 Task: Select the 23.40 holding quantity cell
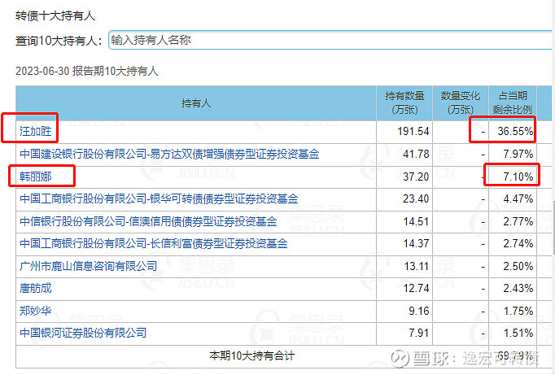(404, 199)
